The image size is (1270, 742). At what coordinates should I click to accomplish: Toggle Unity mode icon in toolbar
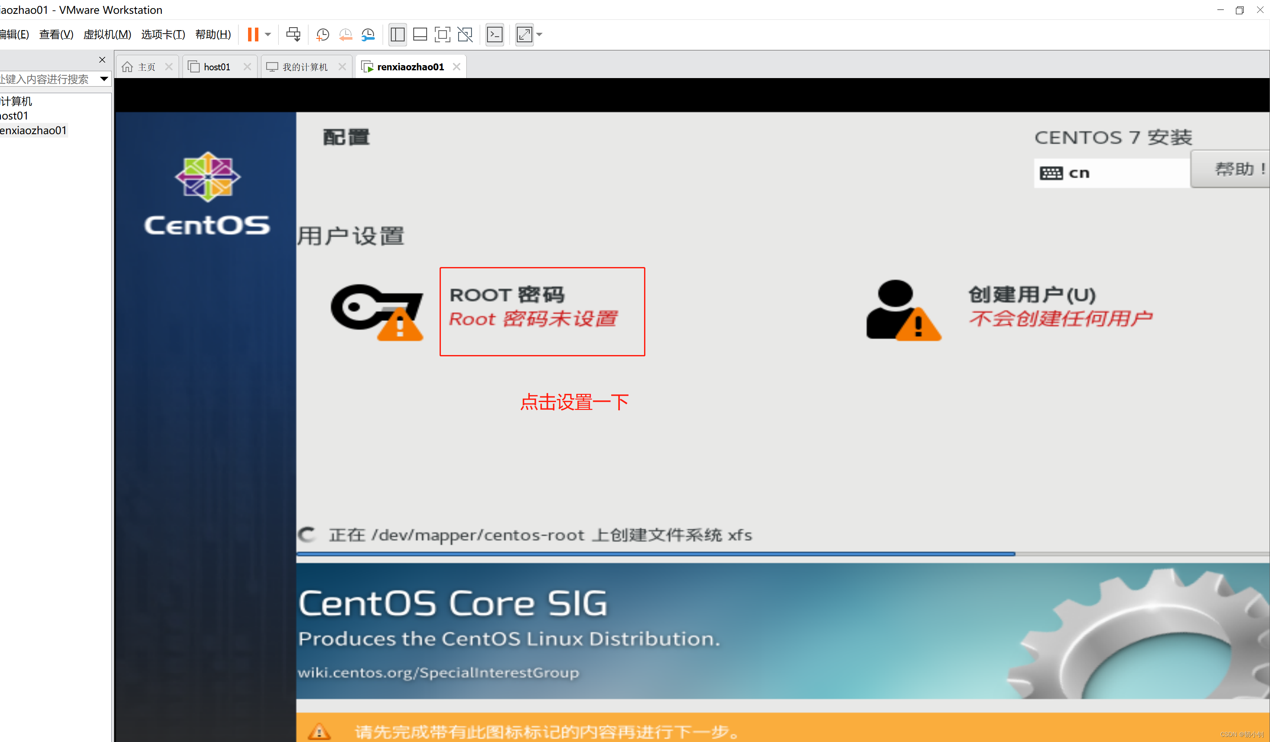[465, 34]
